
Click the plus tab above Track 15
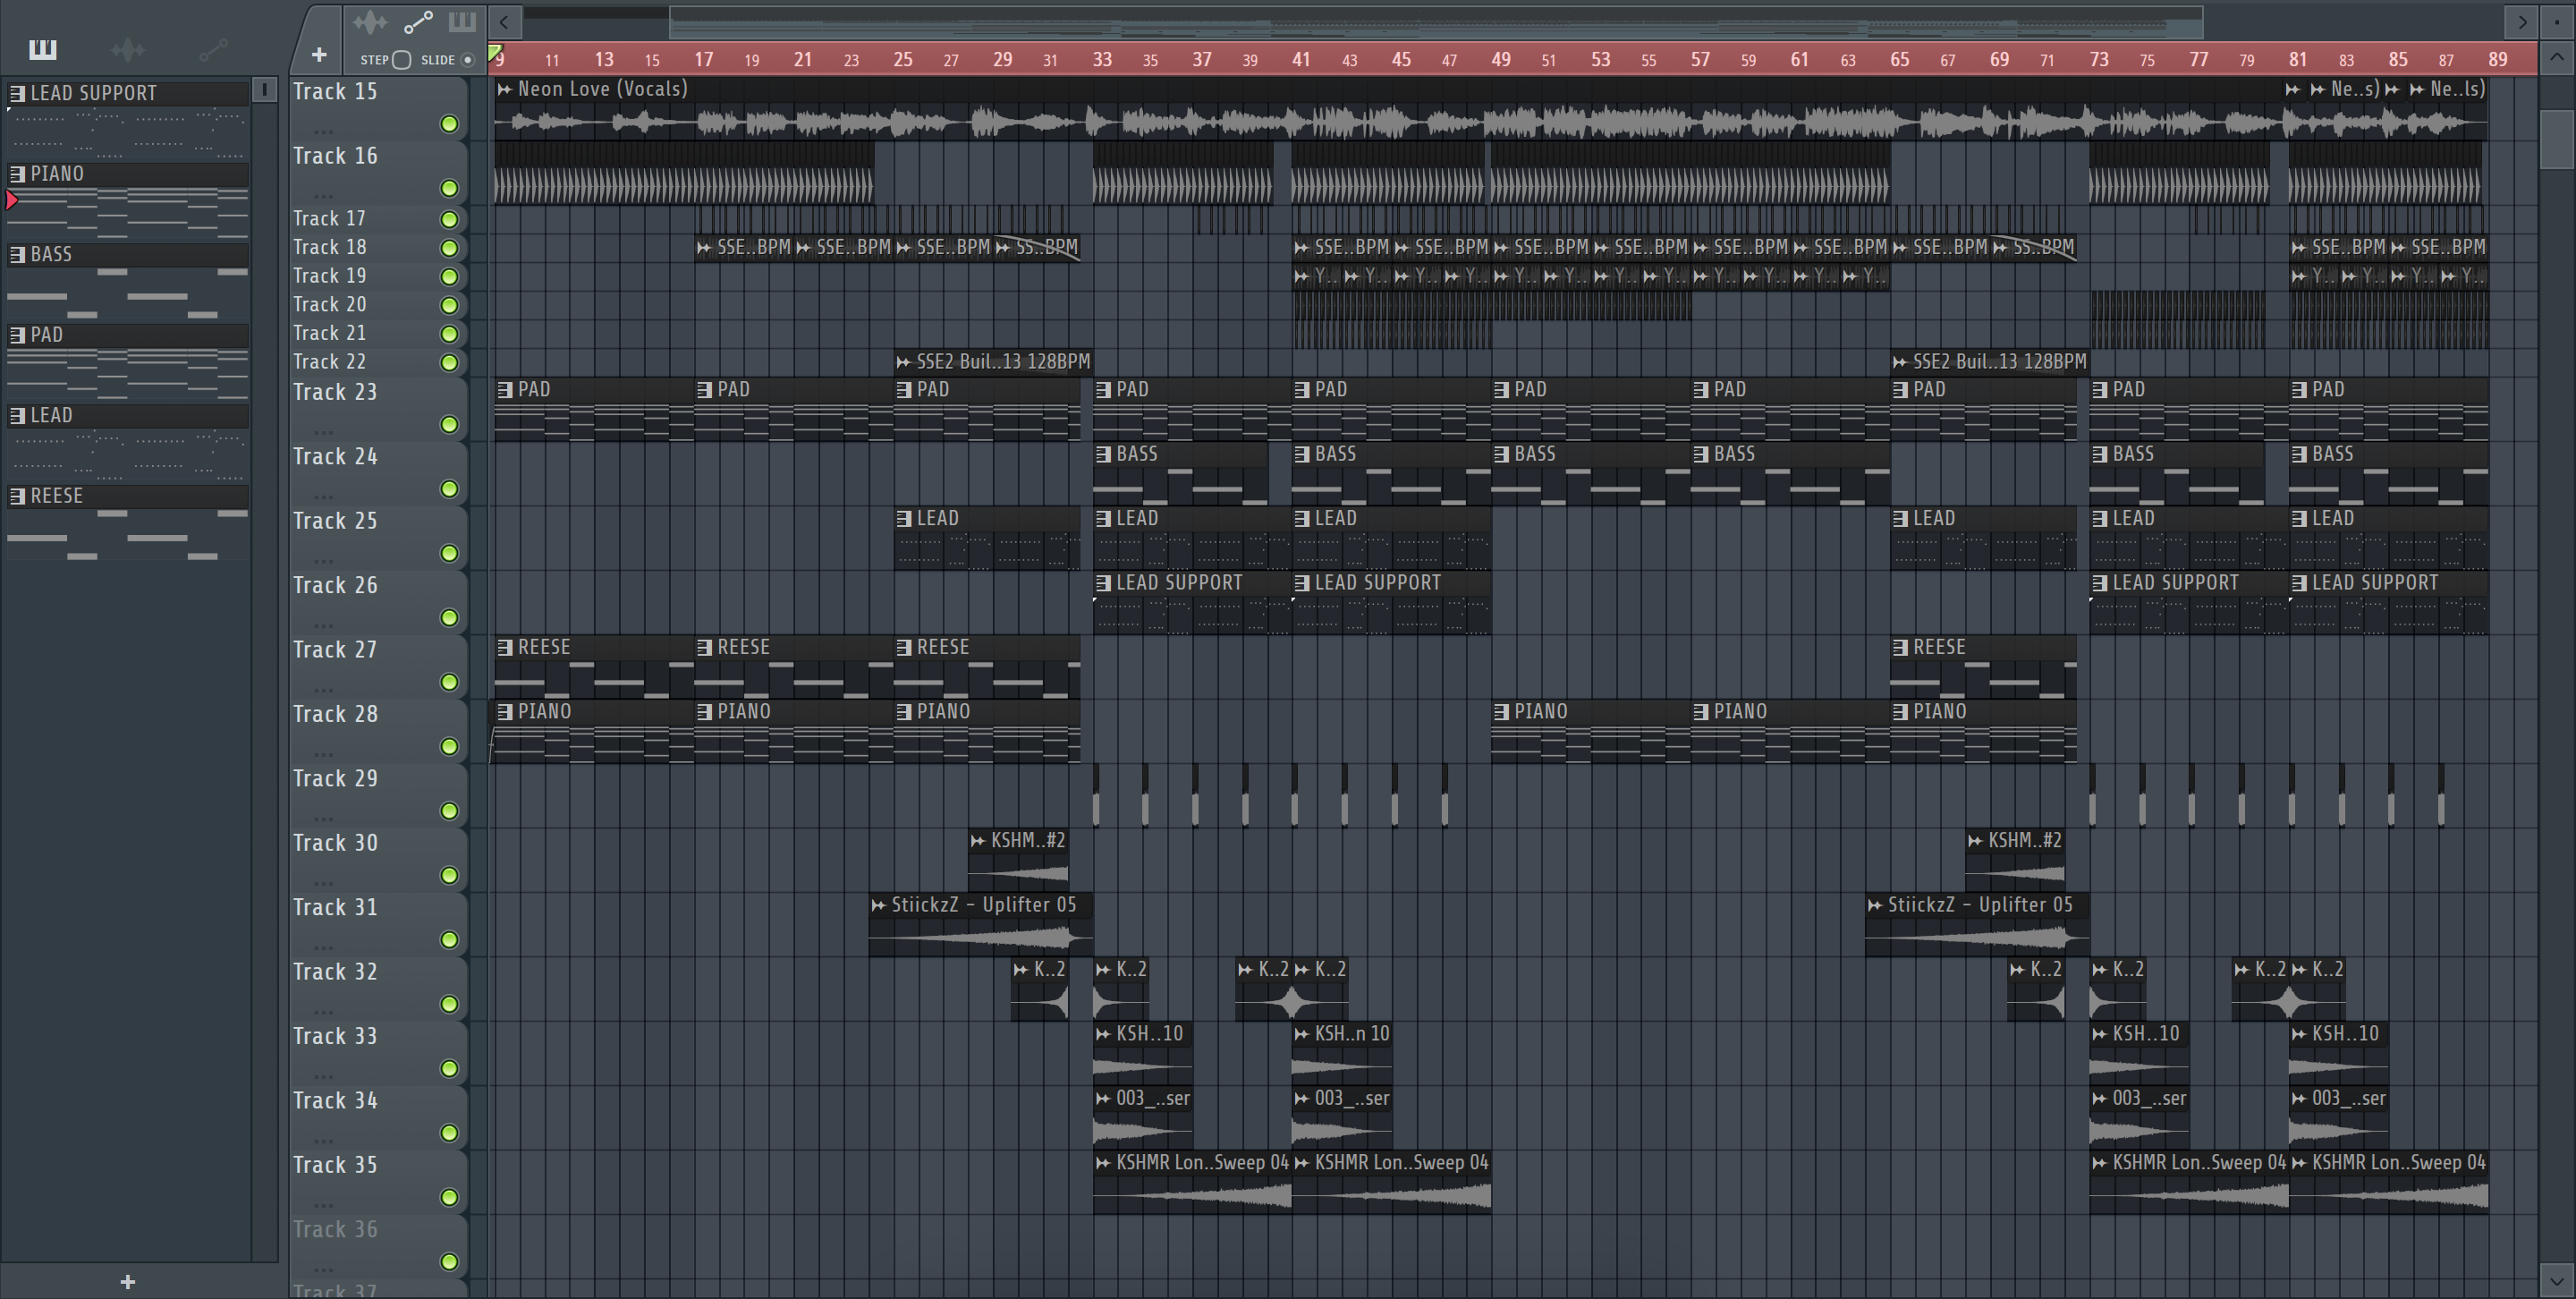coord(319,55)
